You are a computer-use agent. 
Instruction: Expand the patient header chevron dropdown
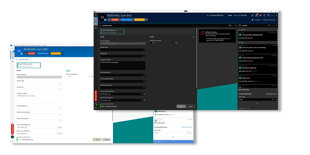pyautogui.click(x=272, y=15)
